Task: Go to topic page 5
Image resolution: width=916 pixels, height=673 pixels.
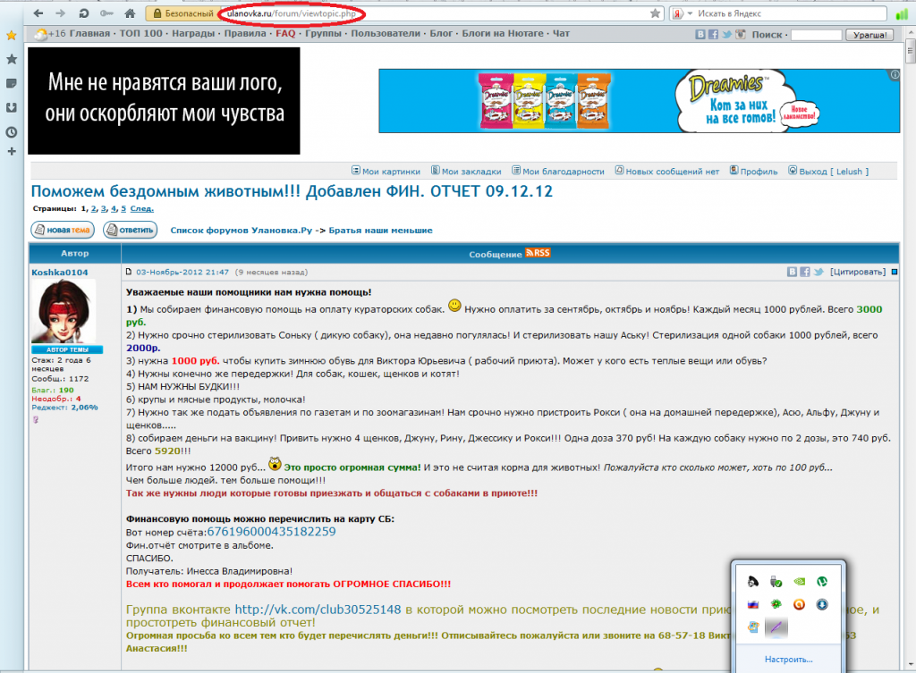Action: pos(123,208)
